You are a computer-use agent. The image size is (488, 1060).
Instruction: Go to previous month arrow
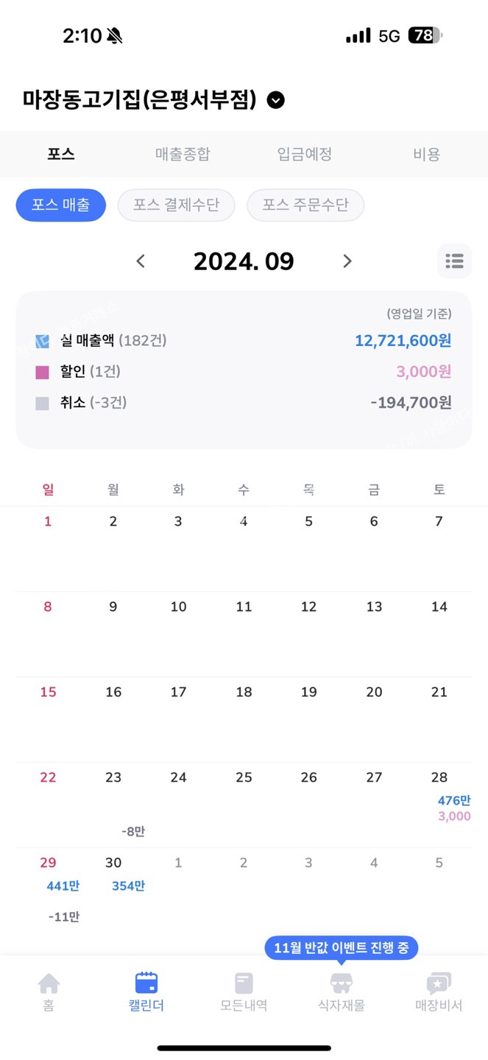click(x=141, y=261)
